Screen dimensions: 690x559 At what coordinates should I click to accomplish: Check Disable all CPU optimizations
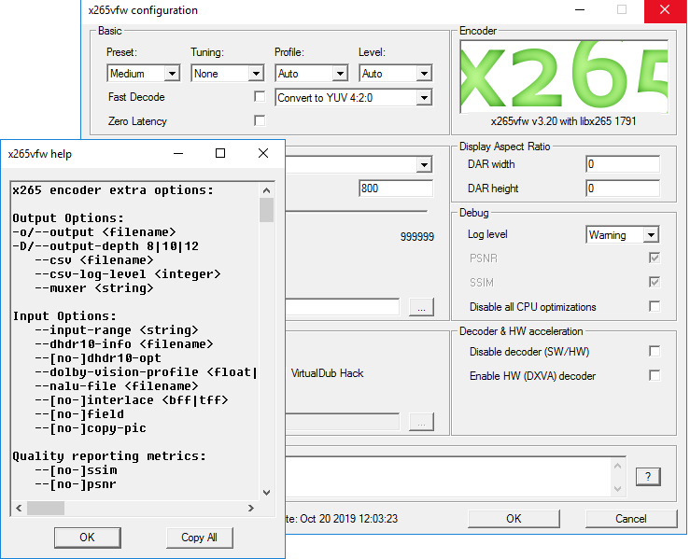point(655,306)
